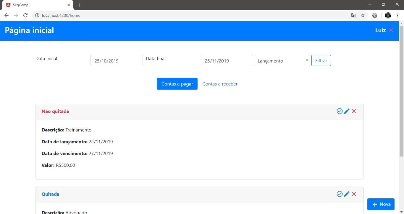
Task: Open the Lançamento filter dropdown
Action: 282,61
